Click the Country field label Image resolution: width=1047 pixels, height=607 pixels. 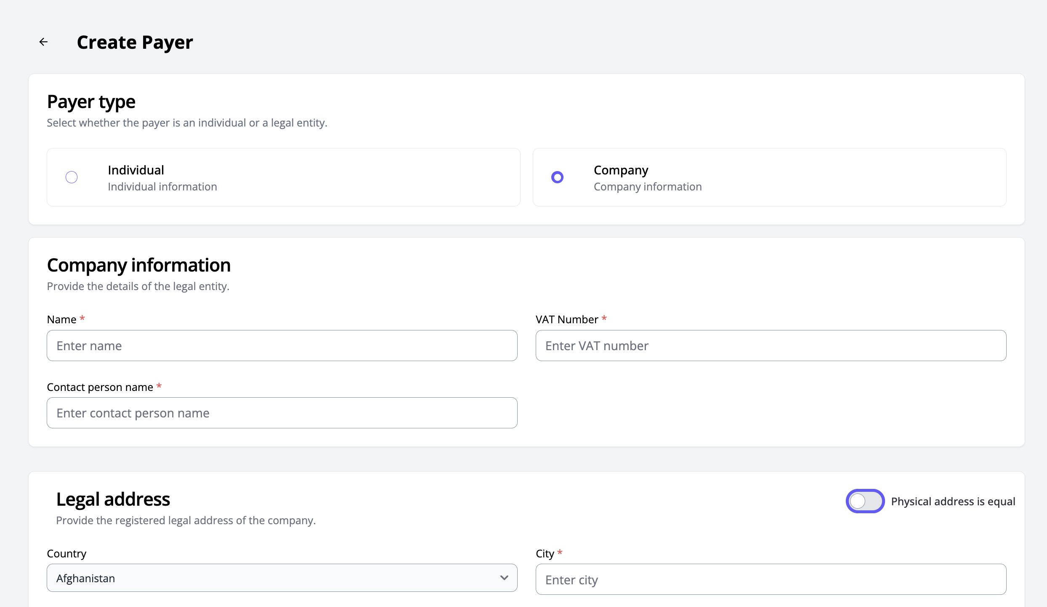66,554
